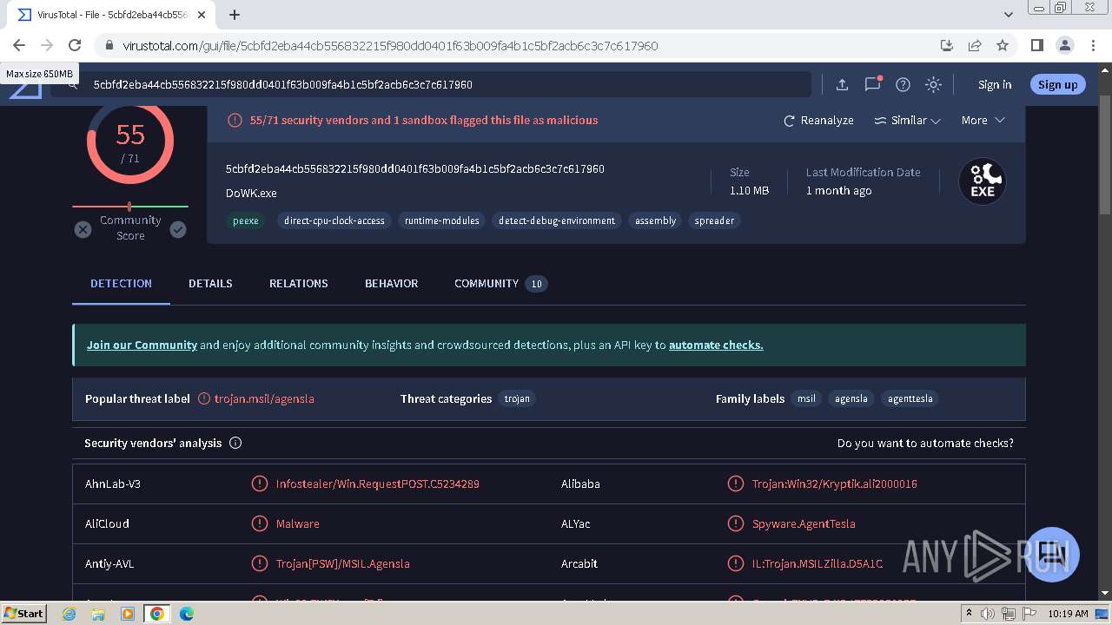Click the community score downvote X icon
The image size is (1112, 625).
pos(83,229)
